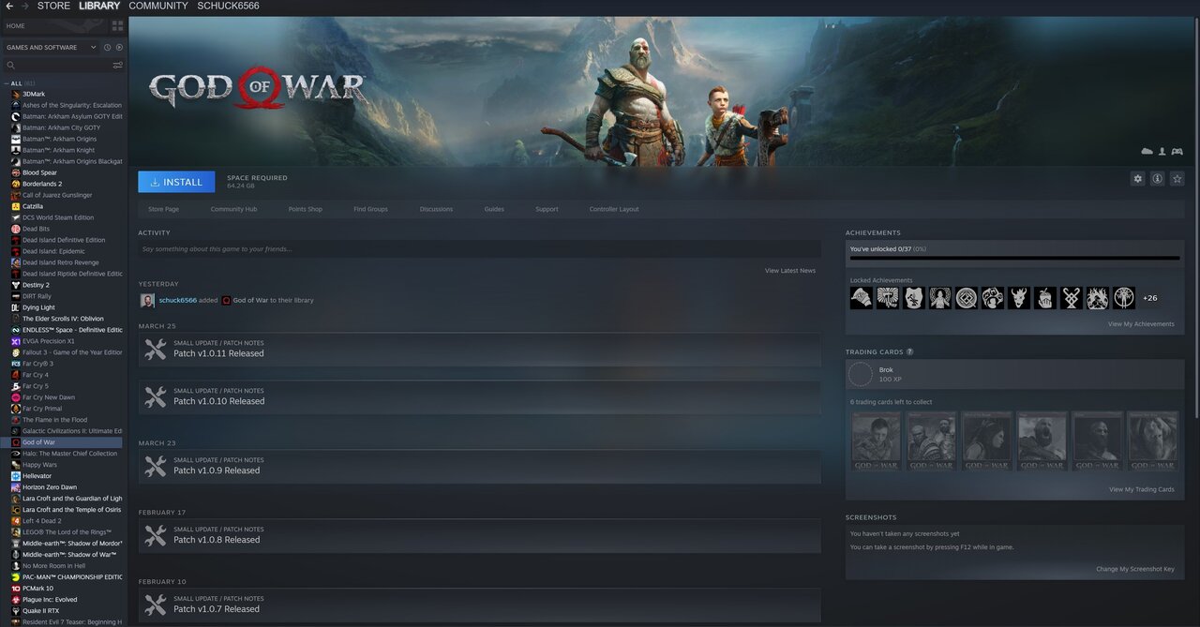
Task: Click the achievements progress bar
Action: (x=1012, y=257)
